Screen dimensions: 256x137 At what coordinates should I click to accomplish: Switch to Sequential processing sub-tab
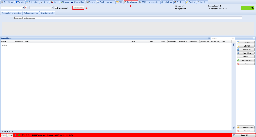pyautogui.click(x=12, y=13)
